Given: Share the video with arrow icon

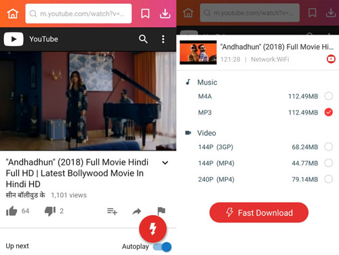Looking at the screenshot, I should (137, 212).
